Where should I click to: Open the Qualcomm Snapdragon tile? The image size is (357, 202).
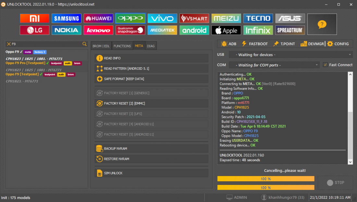tap(130, 30)
